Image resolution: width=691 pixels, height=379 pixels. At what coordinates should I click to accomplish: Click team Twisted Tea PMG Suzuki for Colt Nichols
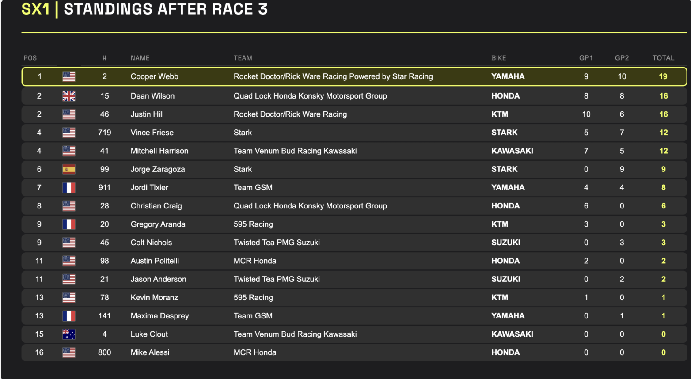point(277,243)
